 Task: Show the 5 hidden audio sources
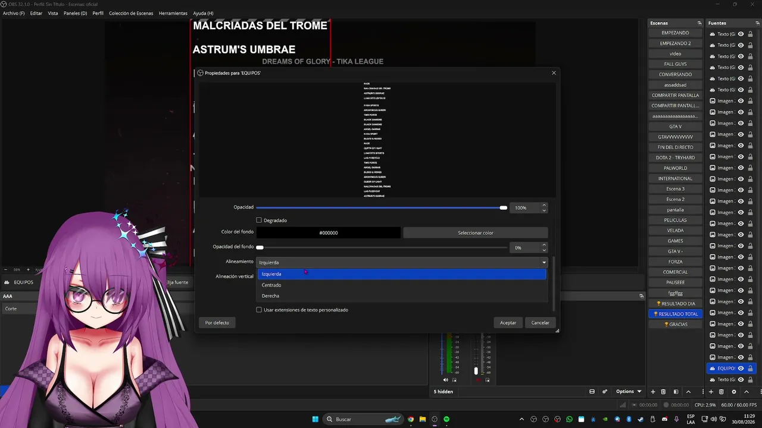[x=444, y=392]
